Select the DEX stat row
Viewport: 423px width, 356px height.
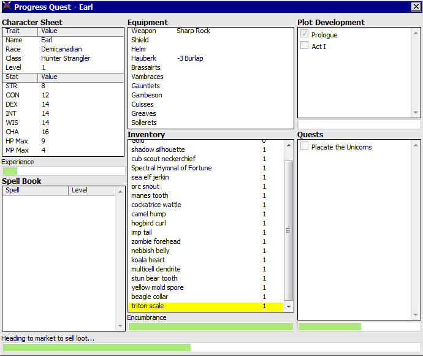[x=63, y=104]
